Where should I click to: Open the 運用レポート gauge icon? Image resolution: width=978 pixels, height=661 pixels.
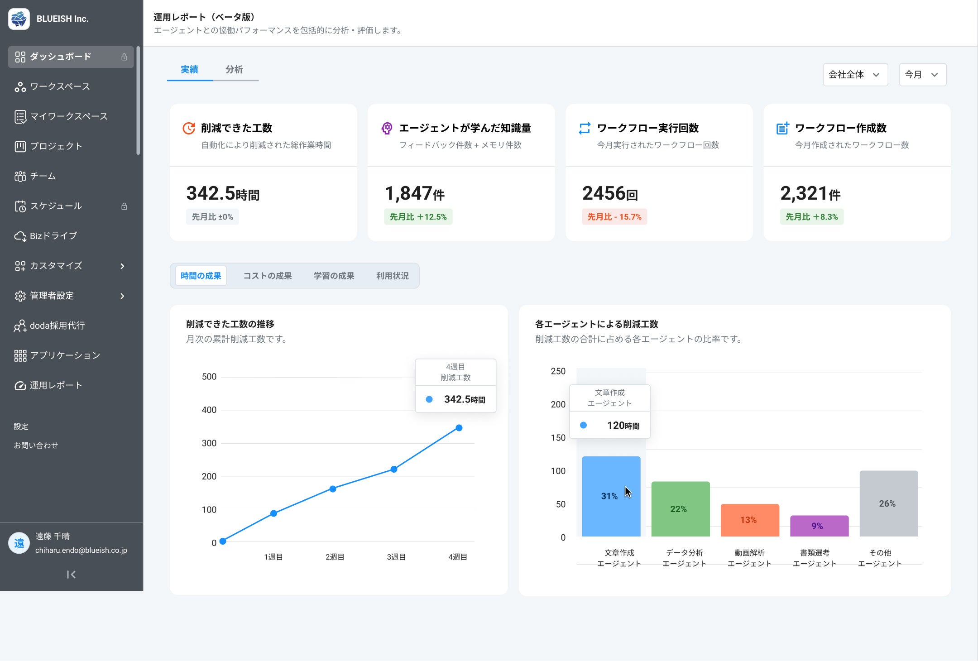point(20,386)
